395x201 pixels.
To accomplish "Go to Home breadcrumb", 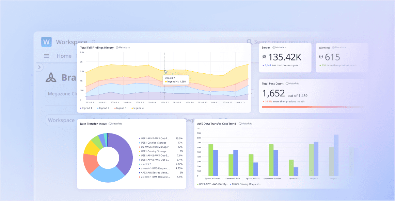I will tap(64, 56).
